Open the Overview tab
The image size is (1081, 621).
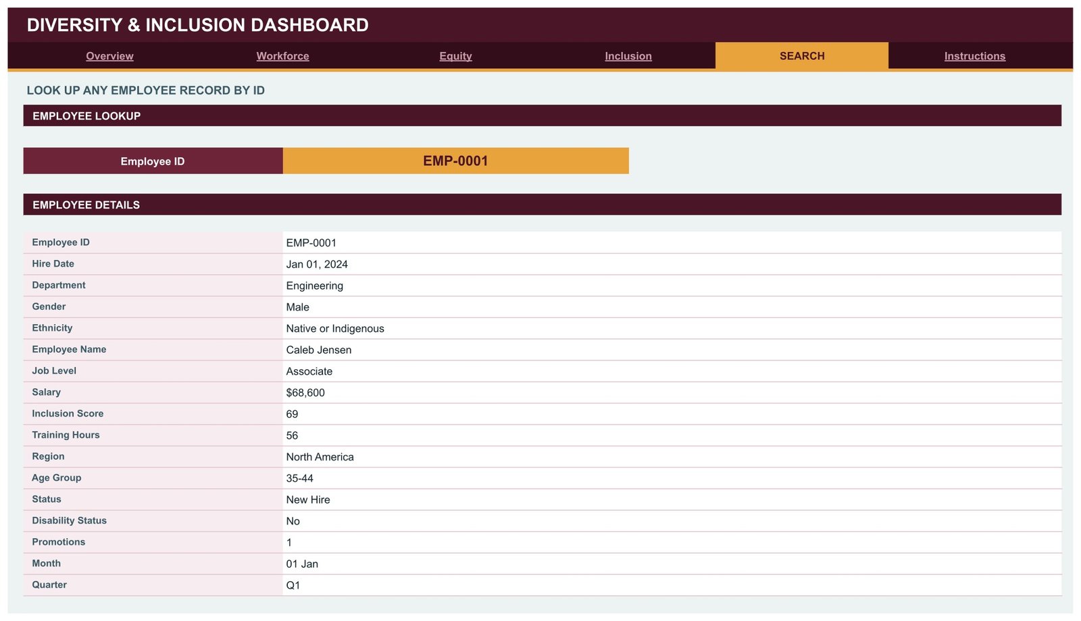(109, 56)
